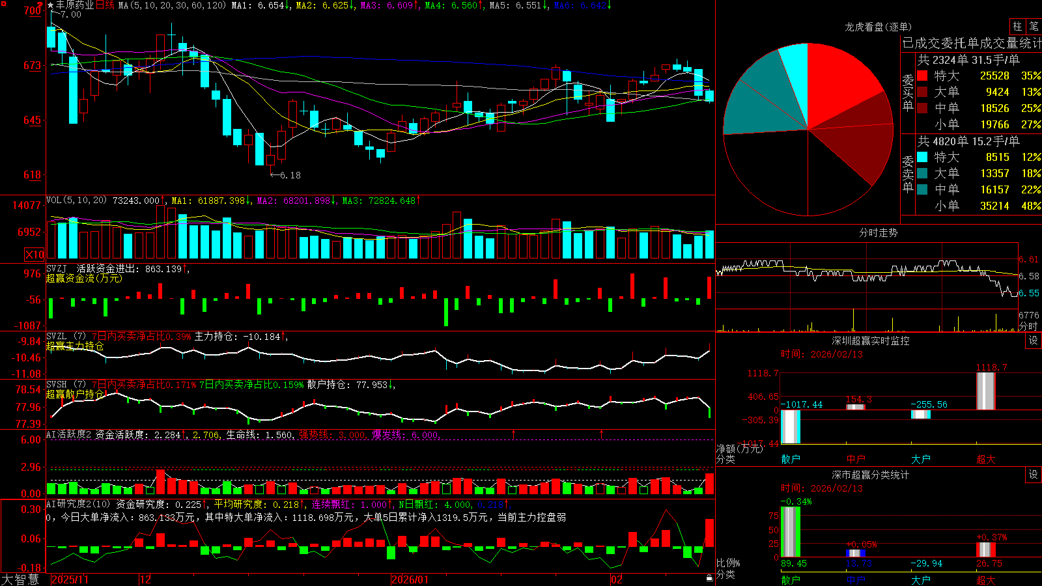This screenshot has width=1042, height=586.
Task: Select the 2026/01 date marker
Action: (x=410, y=579)
